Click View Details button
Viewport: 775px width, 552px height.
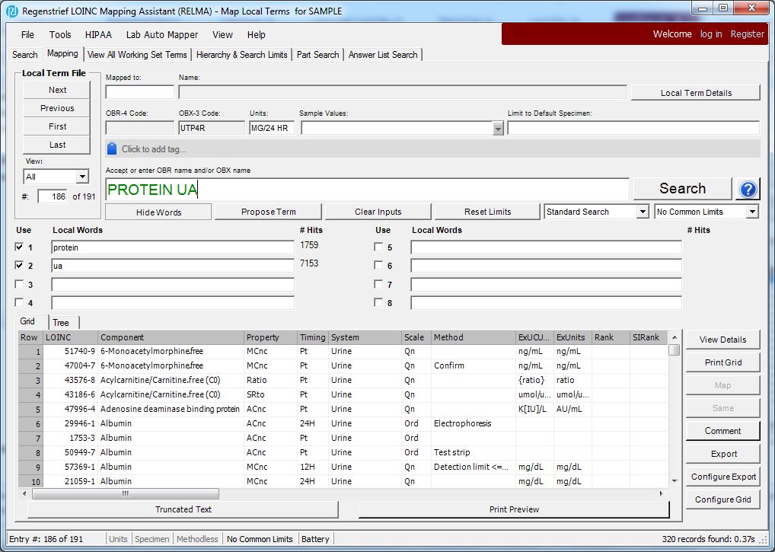click(x=722, y=340)
